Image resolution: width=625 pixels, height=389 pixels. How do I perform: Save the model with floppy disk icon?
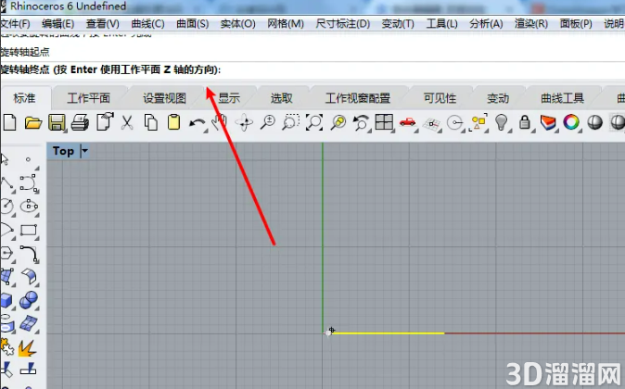pyautogui.click(x=57, y=122)
